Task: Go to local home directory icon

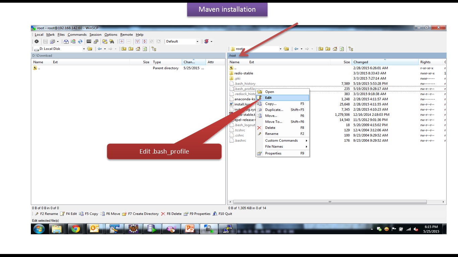Action: point(138,49)
